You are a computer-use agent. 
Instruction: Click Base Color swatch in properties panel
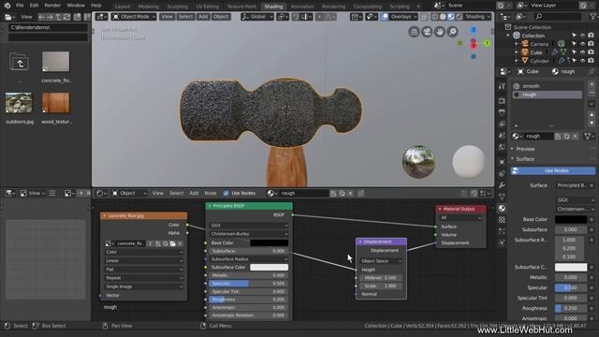pos(571,219)
